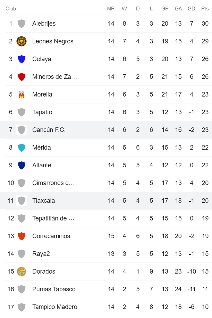
Task: Select the truncated Cimarrones team name
Action: [x=53, y=183]
